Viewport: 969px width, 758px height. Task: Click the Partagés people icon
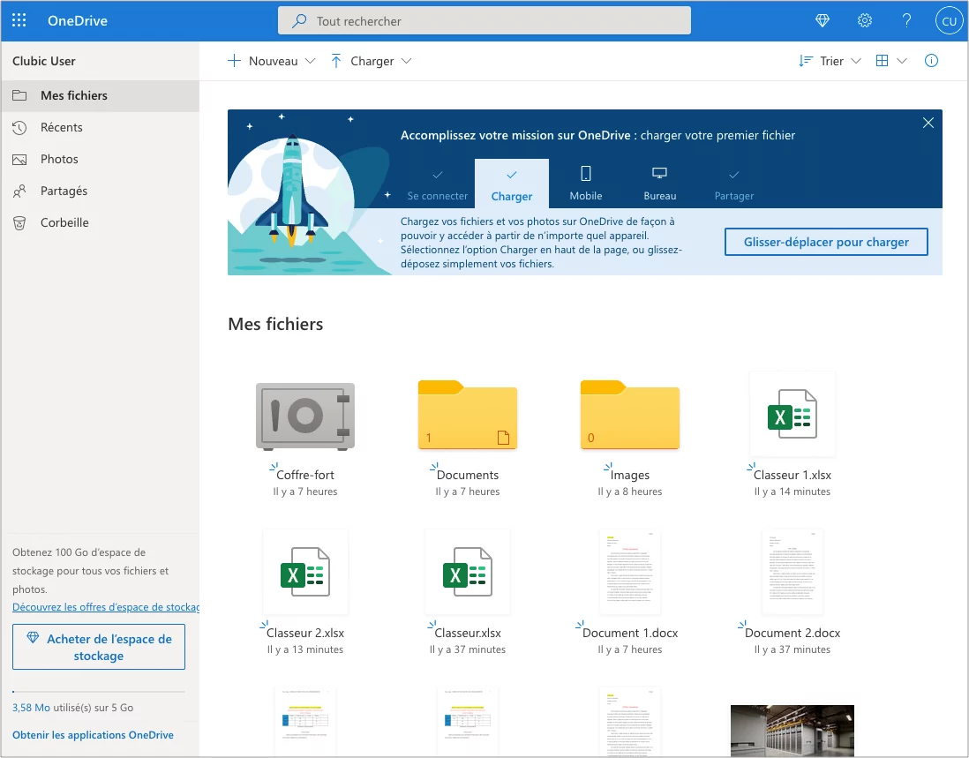19,191
